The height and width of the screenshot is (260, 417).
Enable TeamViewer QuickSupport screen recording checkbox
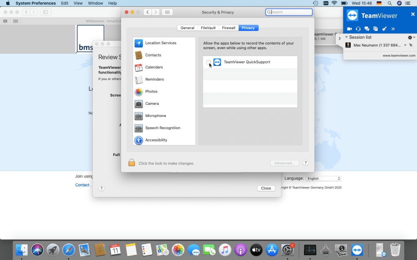[x=208, y=62]
